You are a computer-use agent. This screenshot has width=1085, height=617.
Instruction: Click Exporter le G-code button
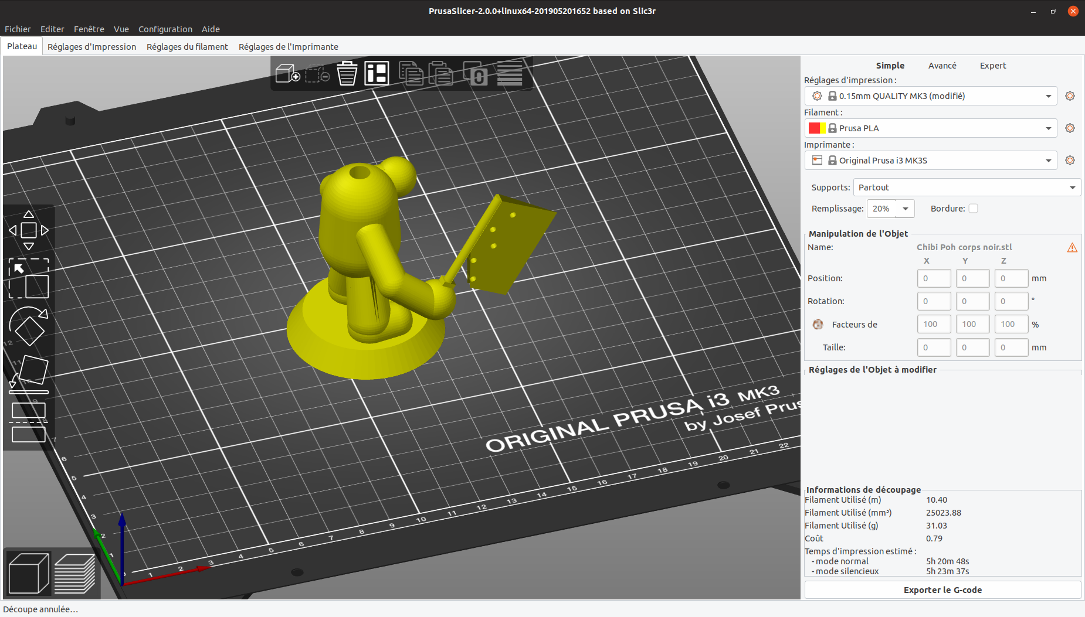point(942,589)
